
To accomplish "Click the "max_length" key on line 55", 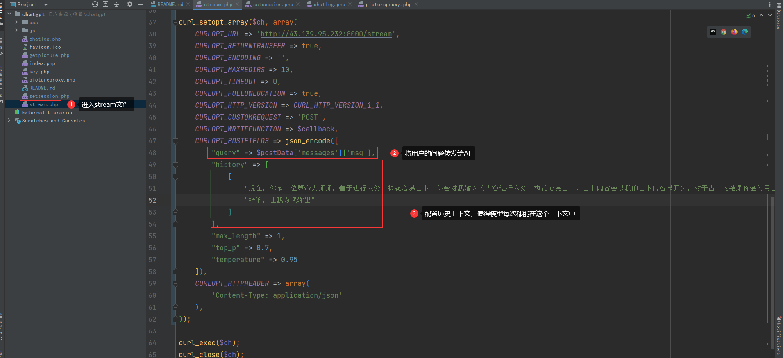I will tap(236, 236).
